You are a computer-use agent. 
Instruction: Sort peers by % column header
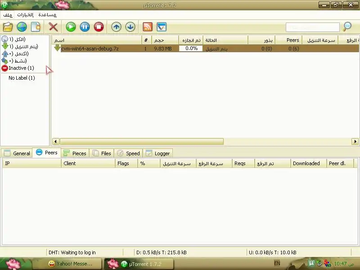(149, 163)
